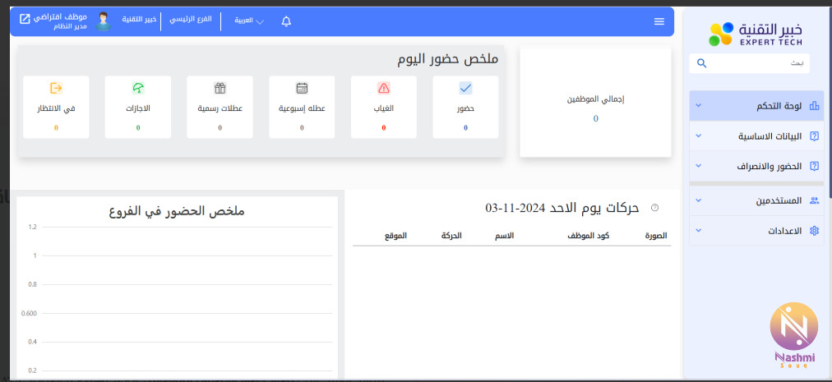Click the عطلات رسمية gift icon
Screen dimensions: 832x382
click(x=220, y=89)
